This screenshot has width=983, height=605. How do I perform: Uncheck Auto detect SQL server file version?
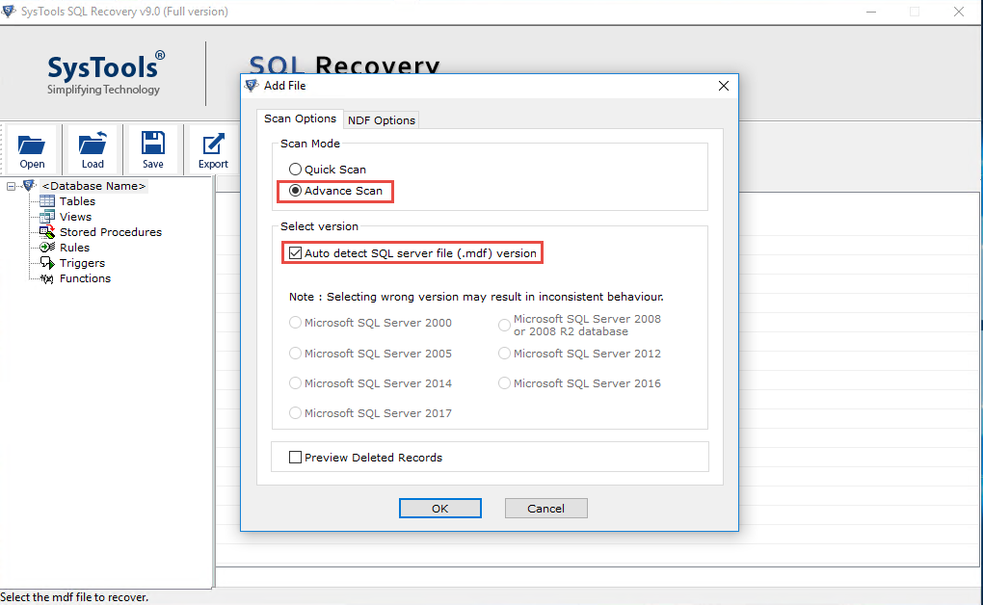click(x=295, y=253)
